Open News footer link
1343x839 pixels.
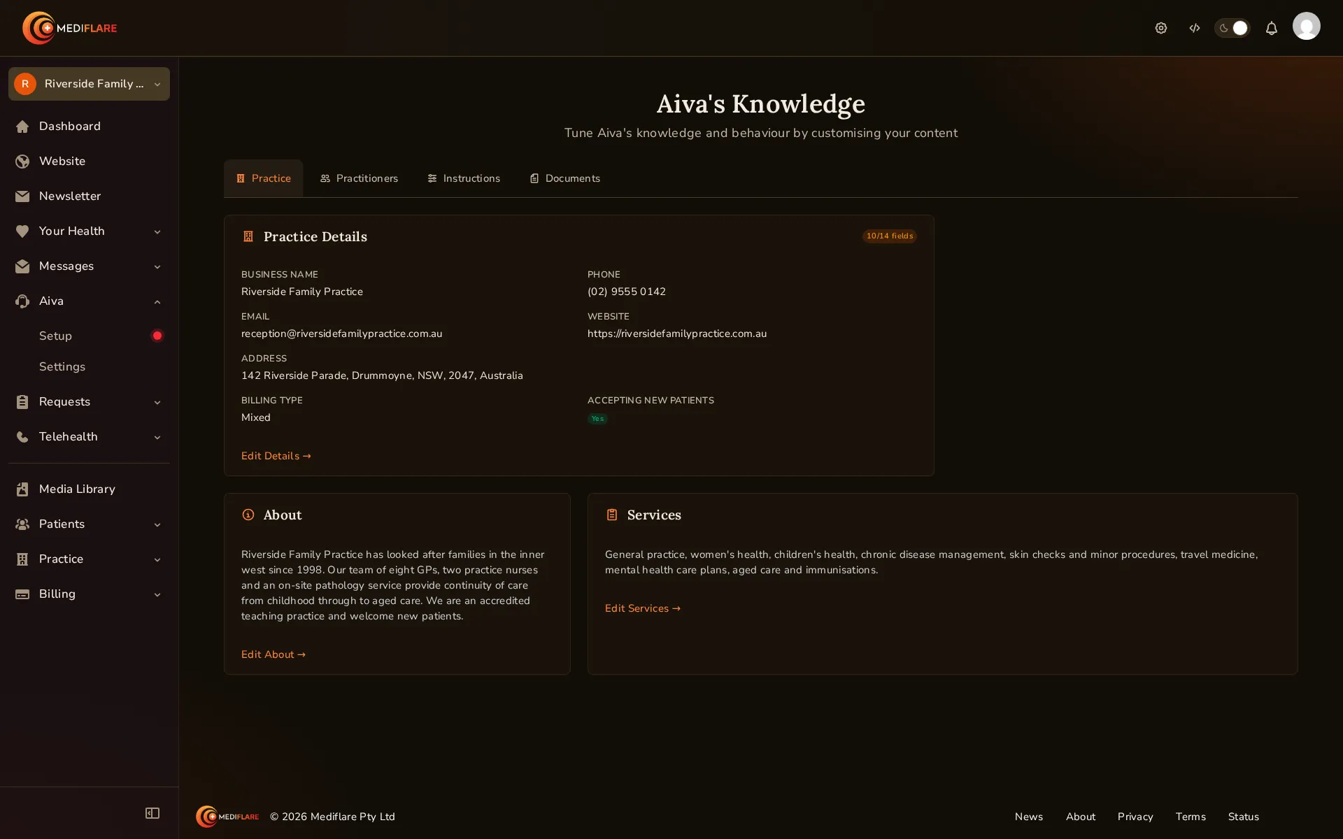pos(1029,817)
